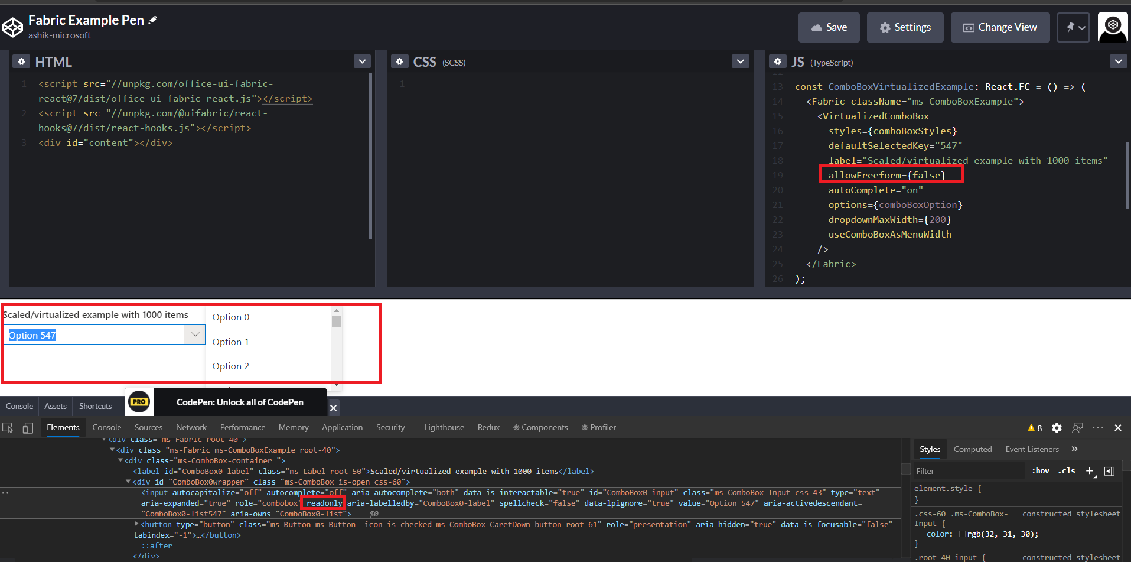The image size is (1131, 562).
Task: Open the rgb(32, 31, 30) color swatch
Action: (963, 534)
